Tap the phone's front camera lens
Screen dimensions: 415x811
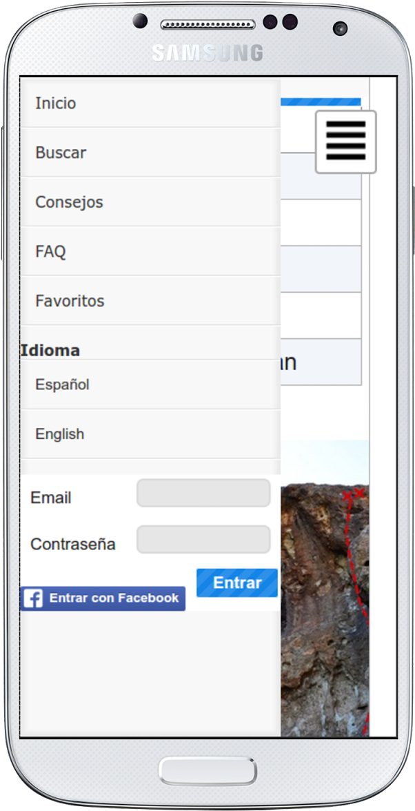tap(340, 28)
